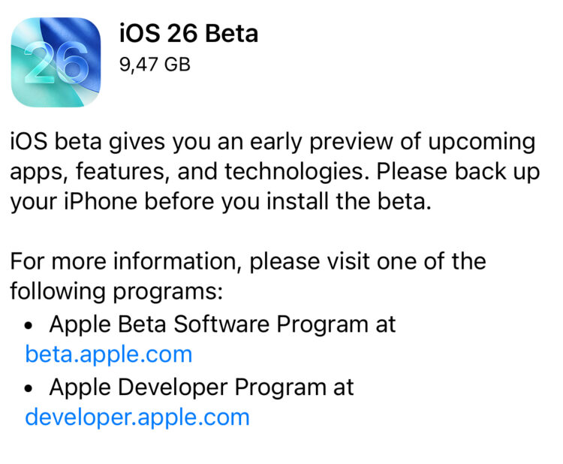Screen dimensions: 563x464
Task: Click bullet before Apple Beta Software Program
Action: (x=29, y=326)
